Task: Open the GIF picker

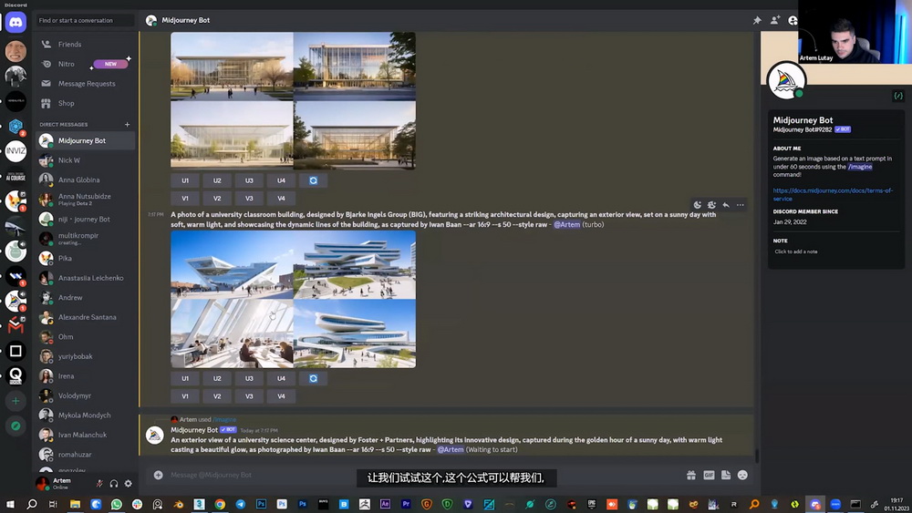Action: click(709, 476)
